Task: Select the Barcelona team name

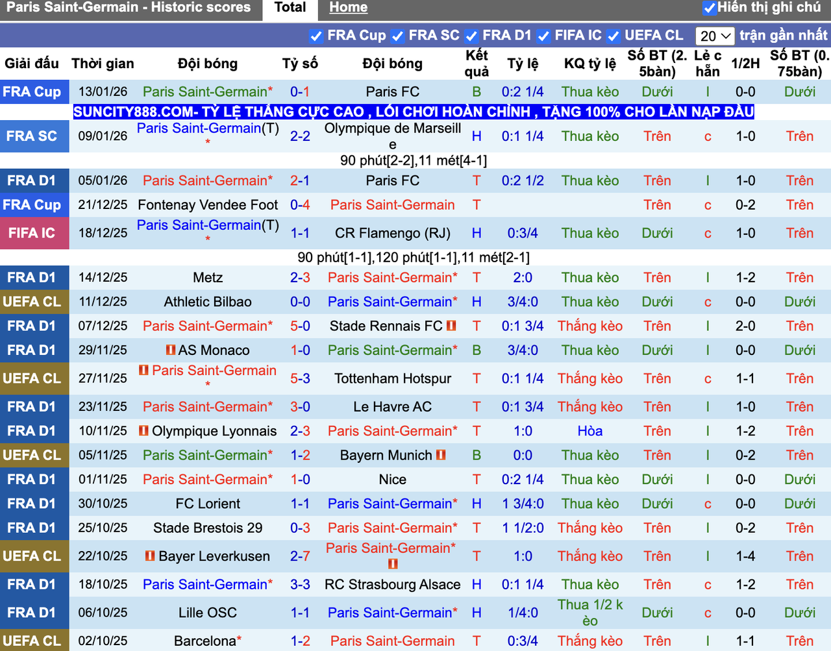Action: pyautogui.click(x=205, y=641)
